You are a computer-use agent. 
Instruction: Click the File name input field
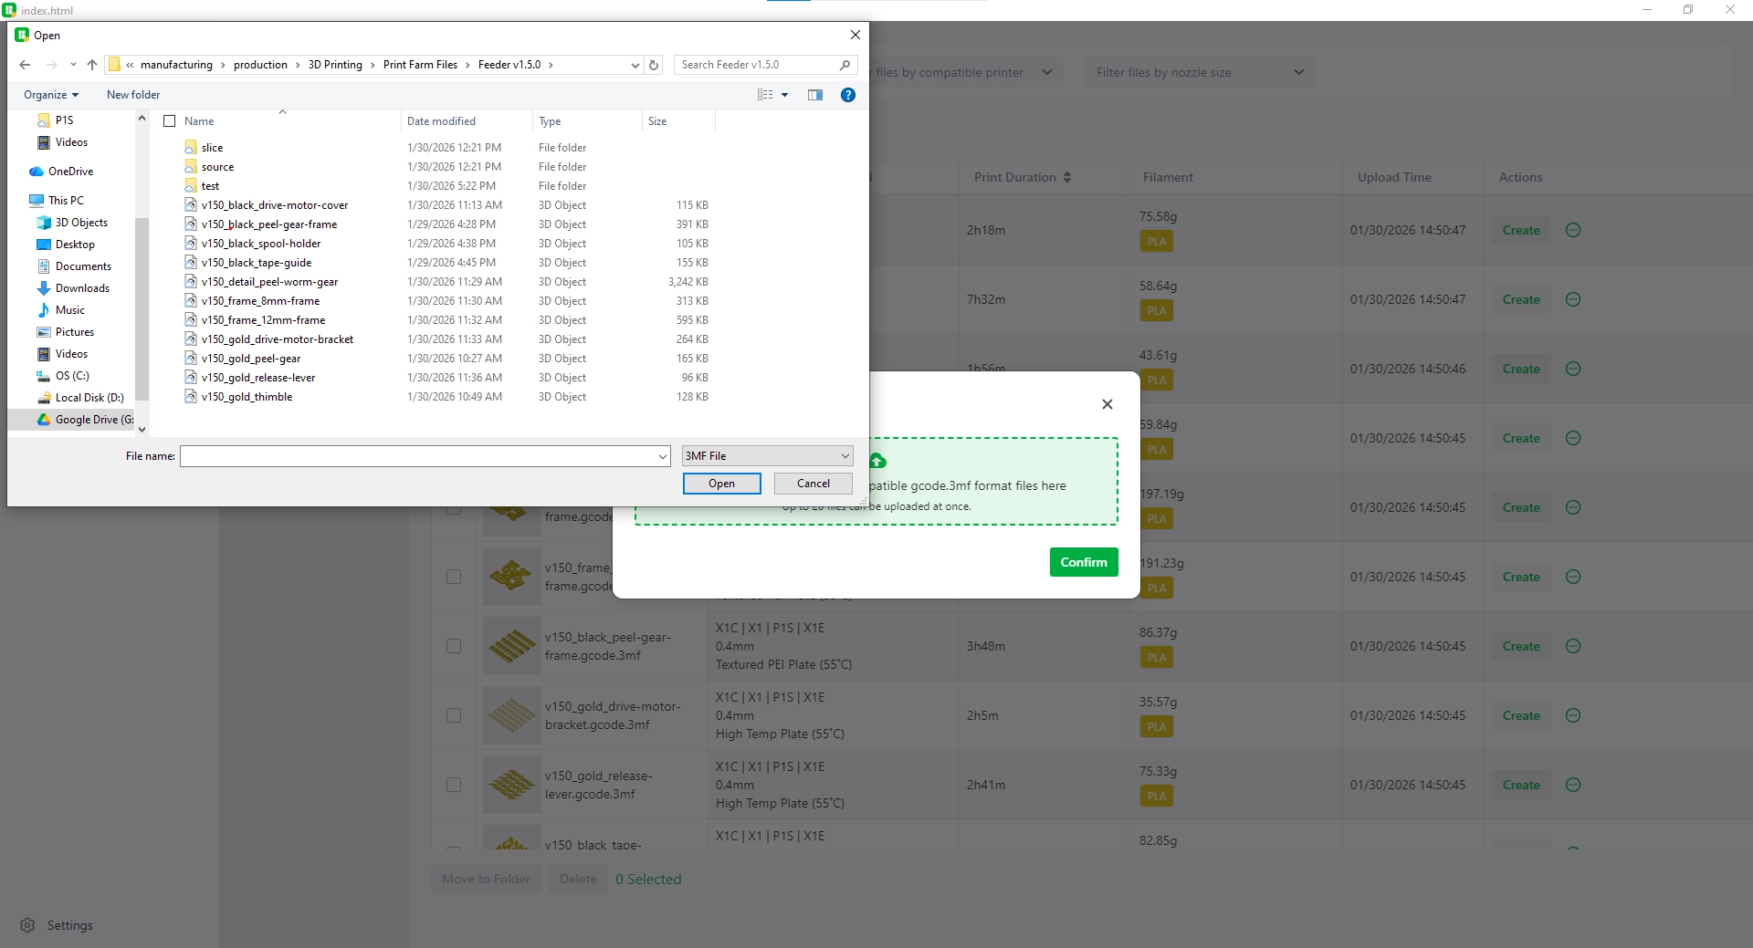[418, 456]
